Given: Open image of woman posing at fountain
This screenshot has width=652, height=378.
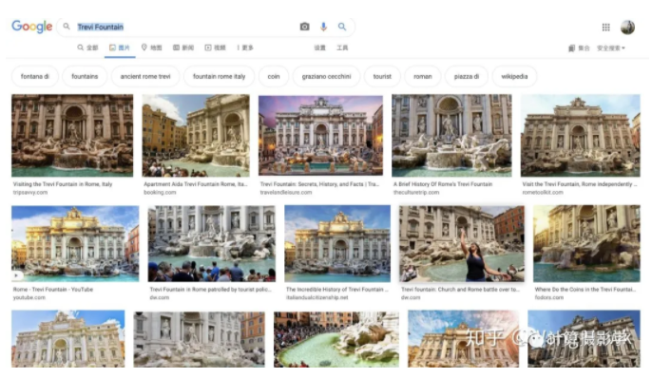Looking at the screenshot, I should pyautogui.click(x=462, y=244).
